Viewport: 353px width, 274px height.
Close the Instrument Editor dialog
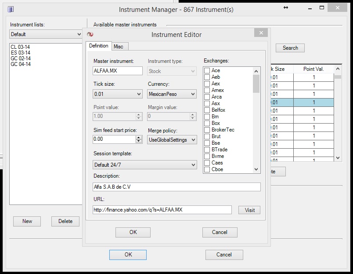[x=261, y=33]
